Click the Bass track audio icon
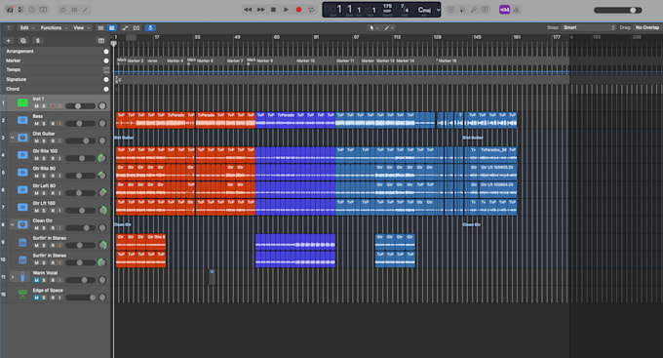The width and height of the screenshot is (663, 358). 22,120
